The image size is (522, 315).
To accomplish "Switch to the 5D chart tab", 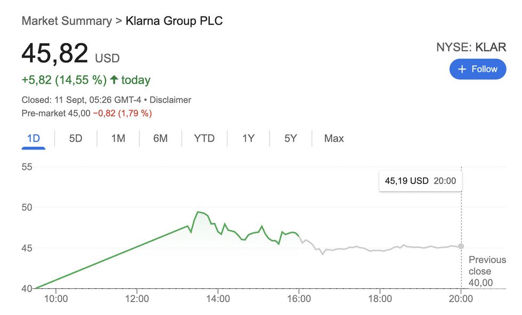I will click(x=75, y=138).
